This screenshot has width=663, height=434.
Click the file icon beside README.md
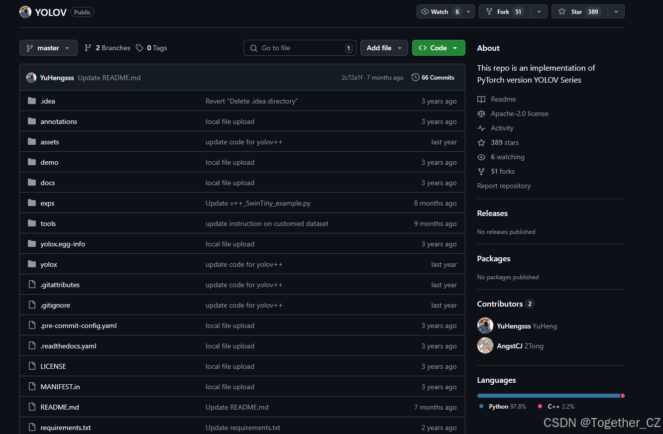pyautogui.click(x=32, y=407)
